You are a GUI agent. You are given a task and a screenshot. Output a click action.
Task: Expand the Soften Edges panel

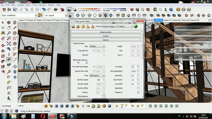193,40
